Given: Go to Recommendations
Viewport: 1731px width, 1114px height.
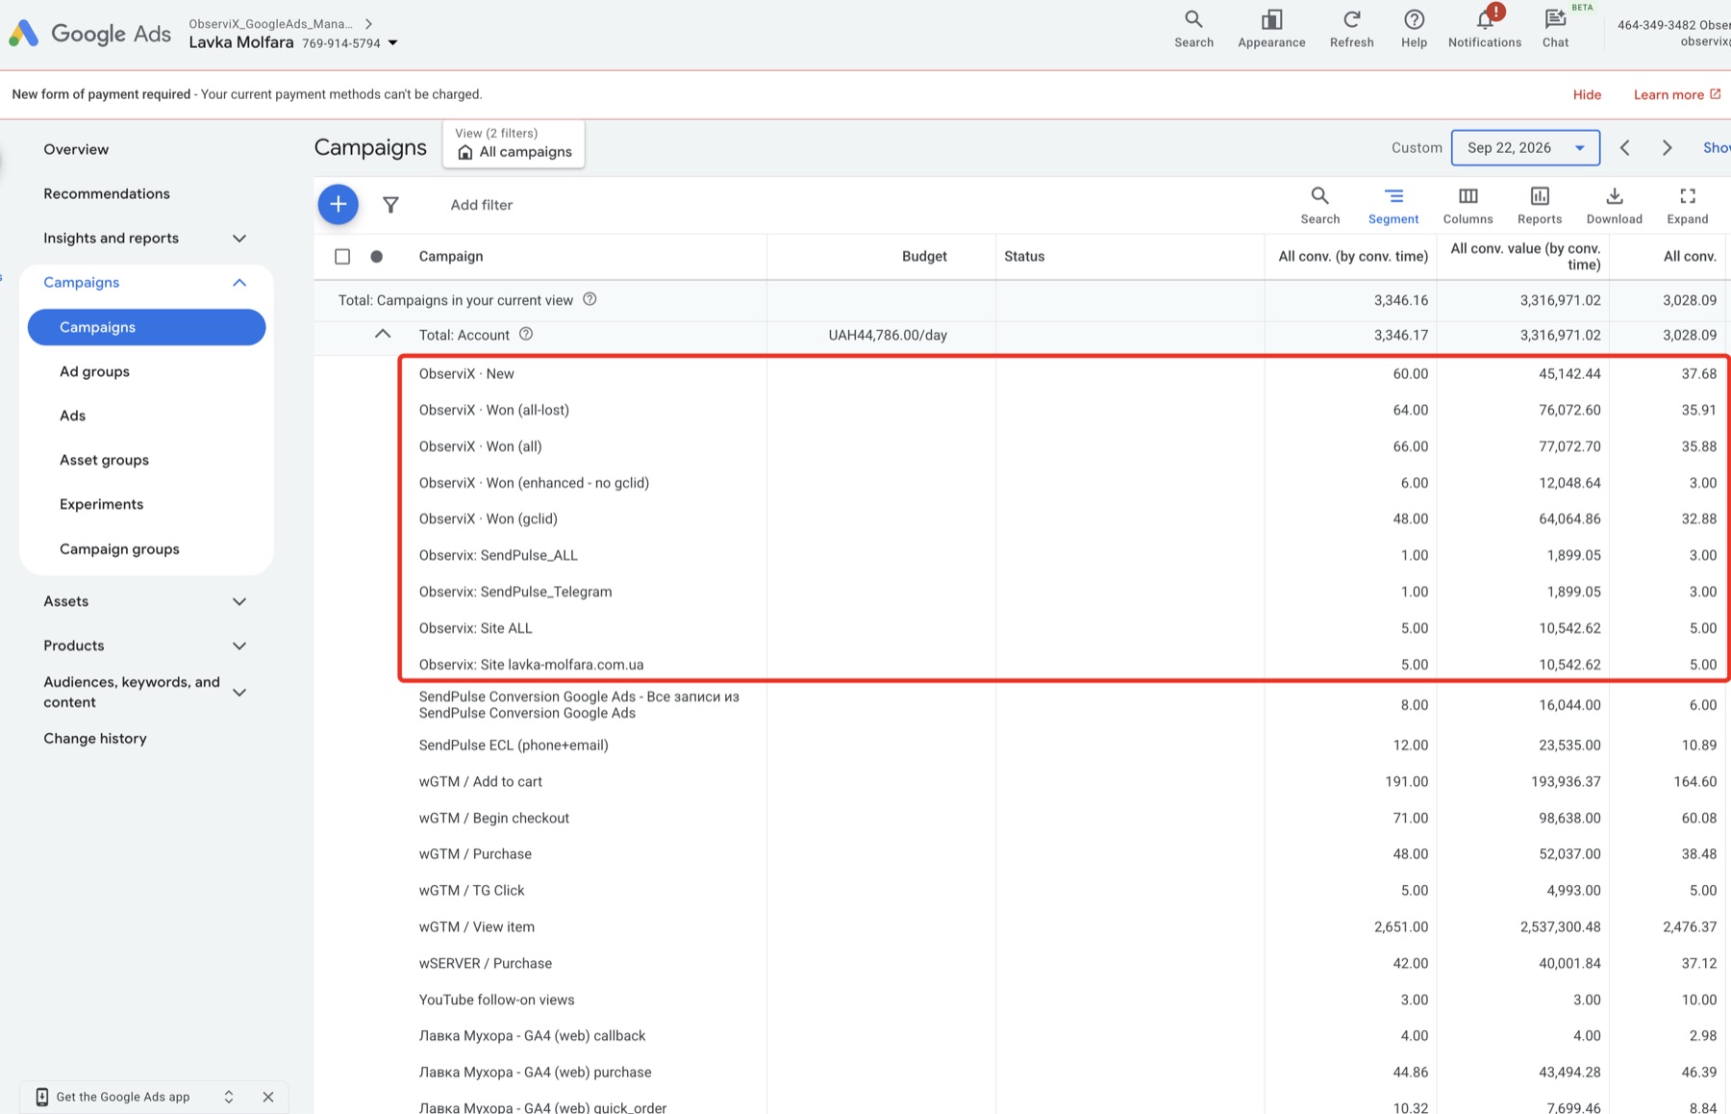Looking at the screenshot, I should point(107,193).
